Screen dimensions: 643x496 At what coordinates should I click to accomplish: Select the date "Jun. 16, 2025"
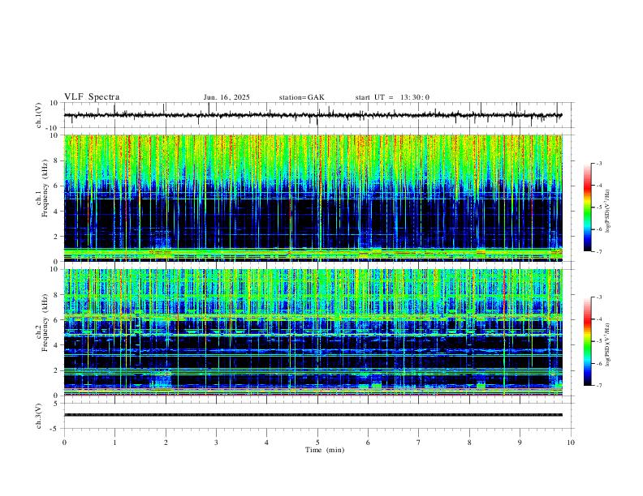tap(227, 97)
